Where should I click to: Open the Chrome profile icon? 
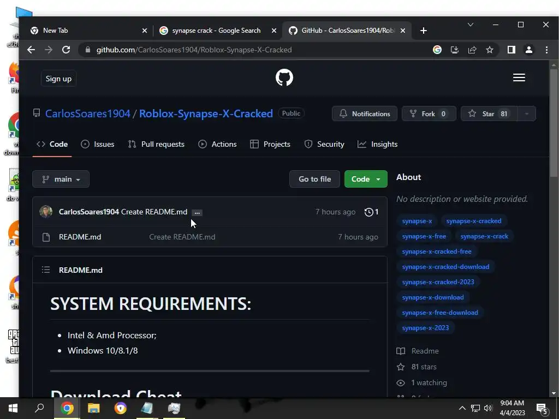click(x=528, y=50)
